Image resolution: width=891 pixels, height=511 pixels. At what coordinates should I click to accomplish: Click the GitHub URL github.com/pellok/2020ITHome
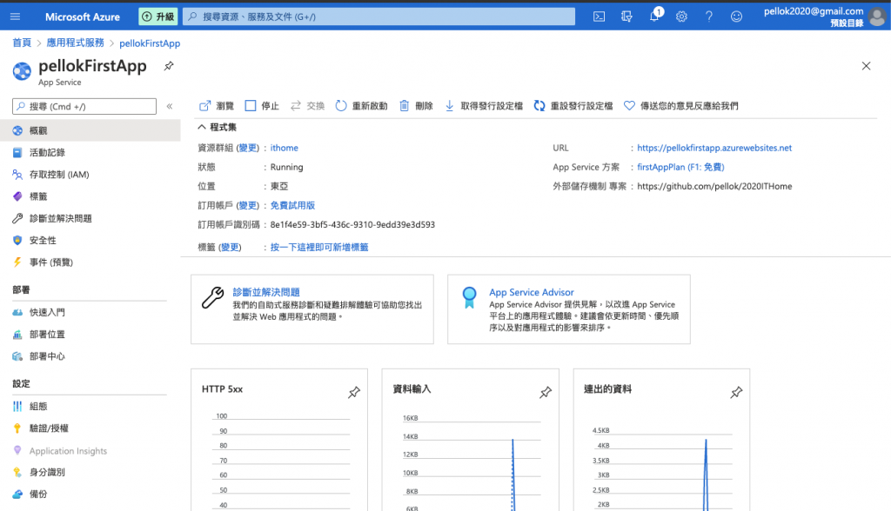click(714, 186)
